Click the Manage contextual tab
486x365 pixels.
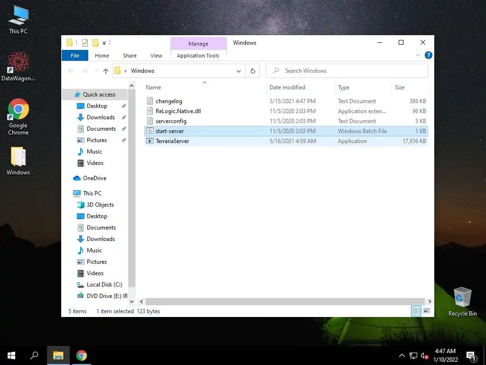198,44
